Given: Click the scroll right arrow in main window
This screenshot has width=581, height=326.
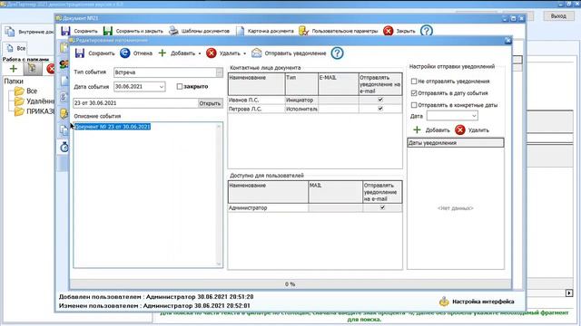Looking at the screenshot, I should click(x=569, y=293).
